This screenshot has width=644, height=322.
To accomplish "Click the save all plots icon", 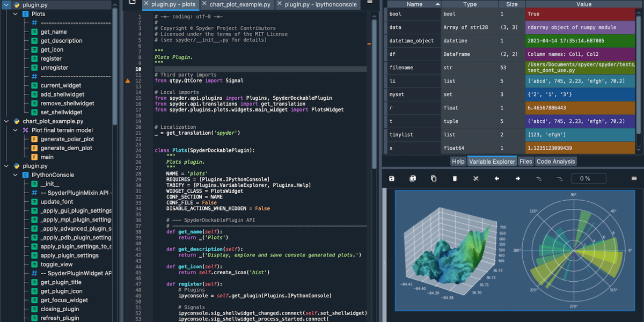I will coord(413,179).
